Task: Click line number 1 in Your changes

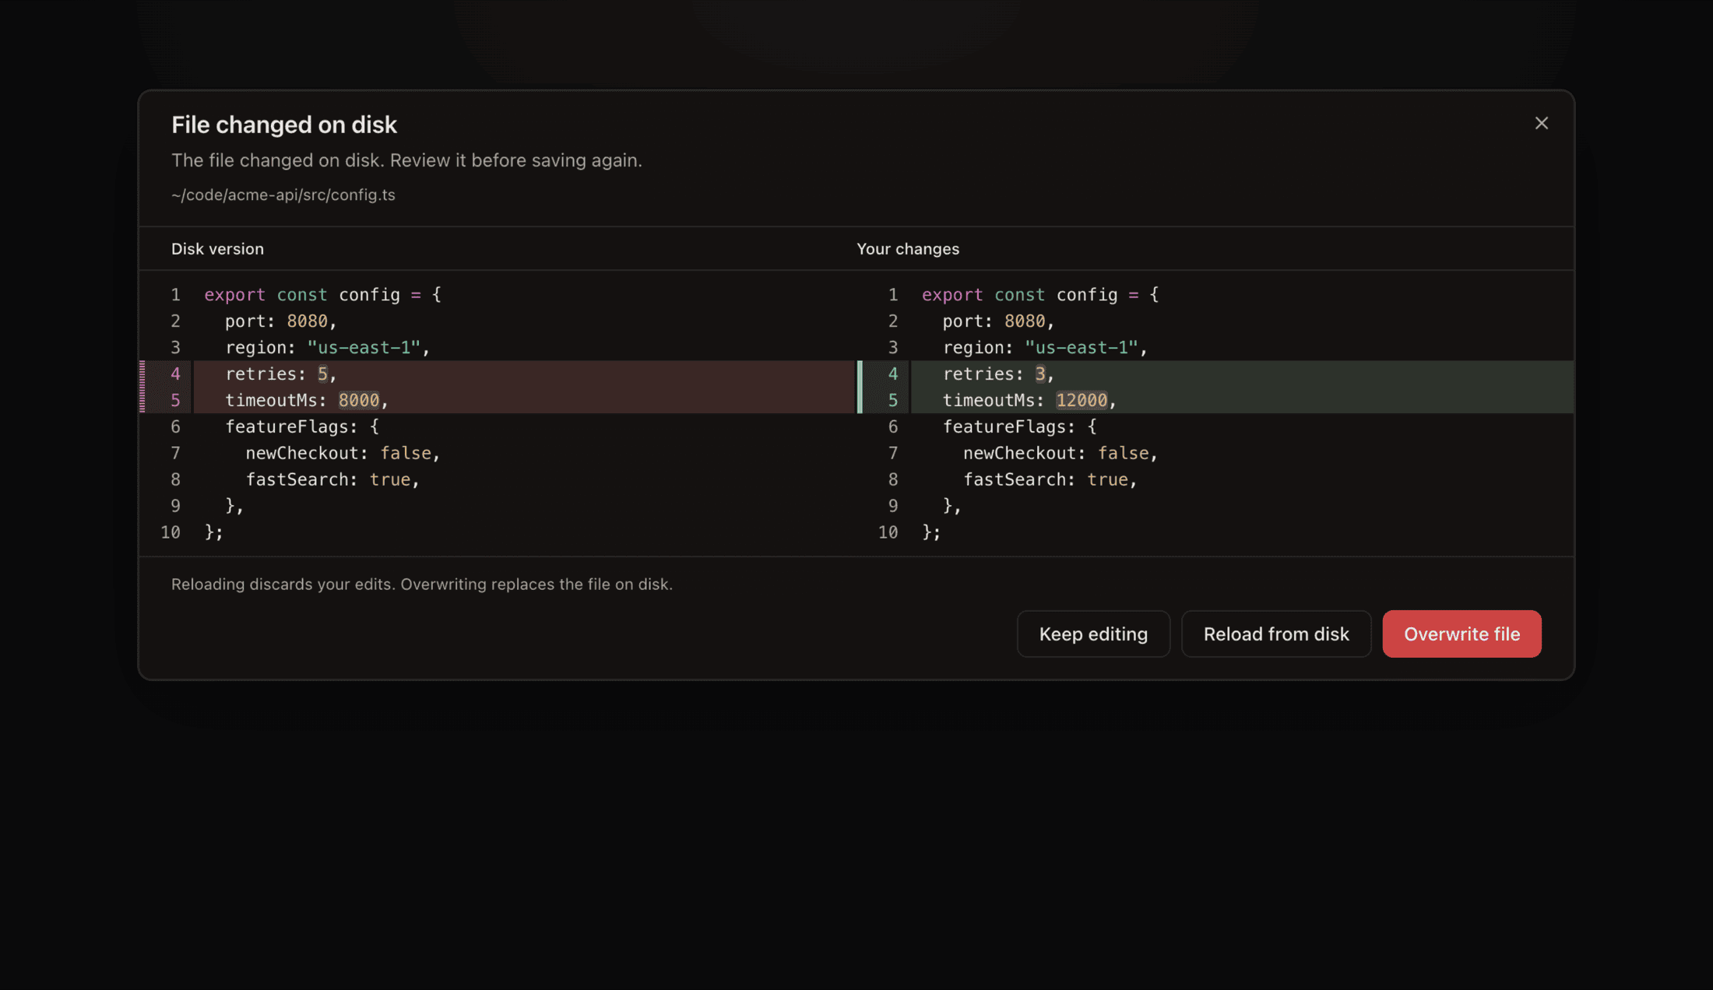Action: [x=893, y=294]
